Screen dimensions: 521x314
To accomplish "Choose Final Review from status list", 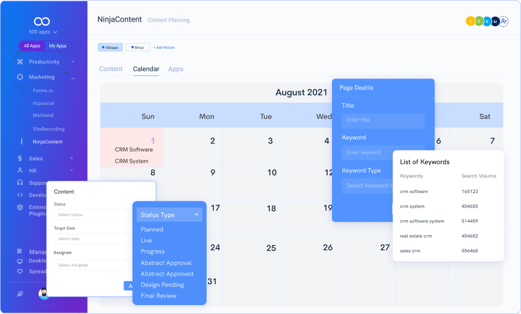I will coord(159,296).
